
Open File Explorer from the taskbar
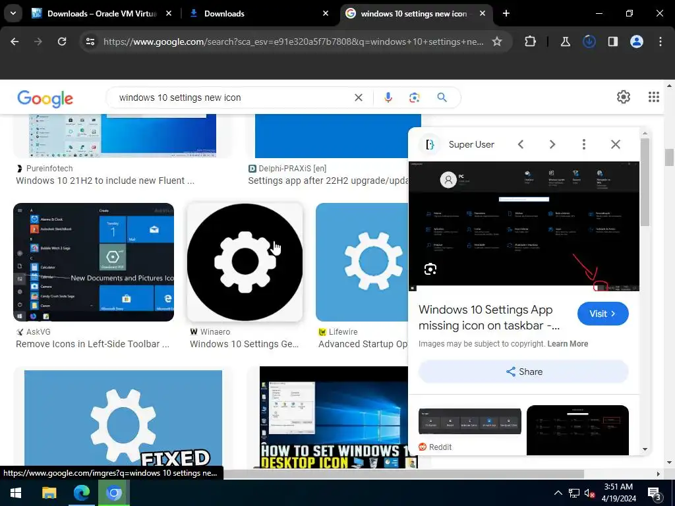click(x=49, y=493)
